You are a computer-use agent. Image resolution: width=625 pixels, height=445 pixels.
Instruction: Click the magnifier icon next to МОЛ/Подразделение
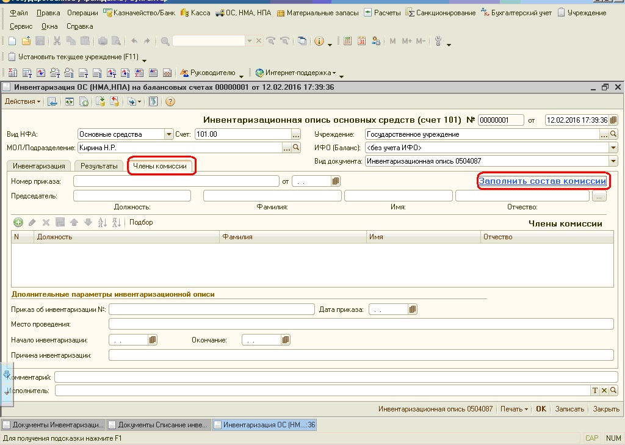(x=297, y=148)
